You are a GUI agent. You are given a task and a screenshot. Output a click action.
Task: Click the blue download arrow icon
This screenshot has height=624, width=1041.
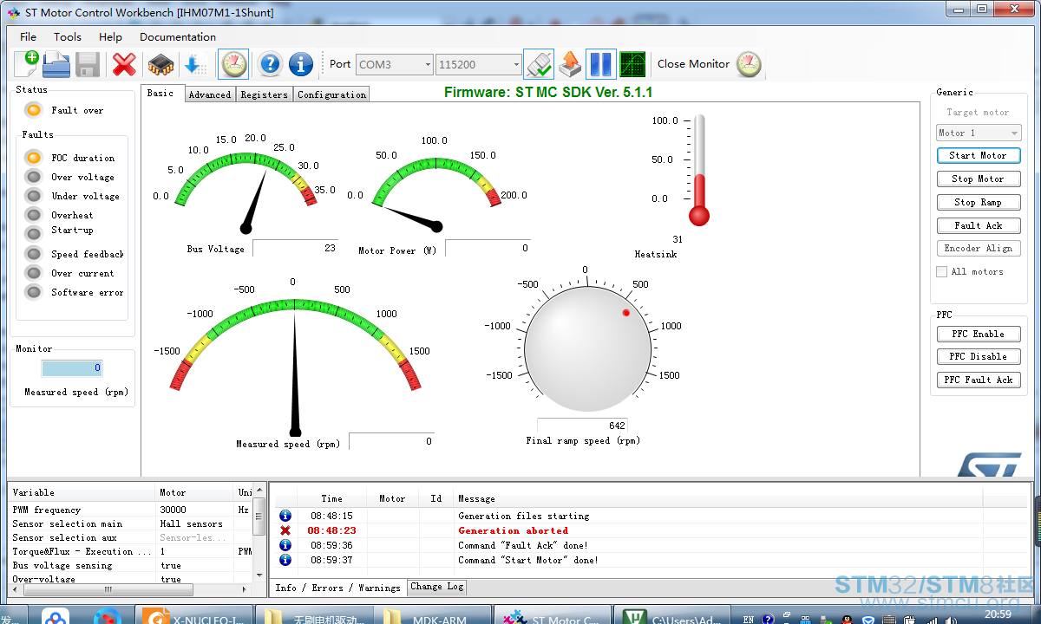point(194,64)
